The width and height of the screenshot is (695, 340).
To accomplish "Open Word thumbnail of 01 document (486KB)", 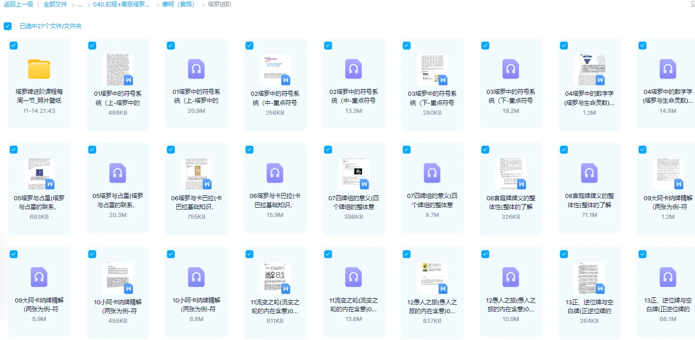I will [x=118, y=70].
